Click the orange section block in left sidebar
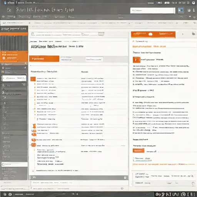197x197 pixels. pos(14,56)
